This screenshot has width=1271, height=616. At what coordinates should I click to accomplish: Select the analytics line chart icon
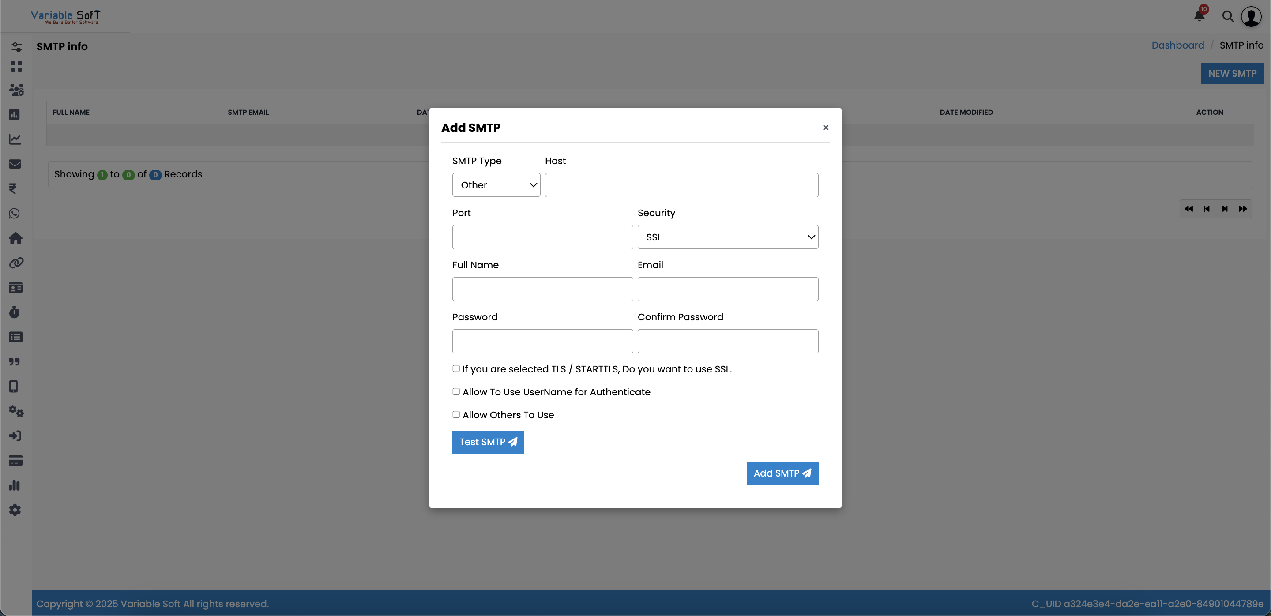click(15, 139)
